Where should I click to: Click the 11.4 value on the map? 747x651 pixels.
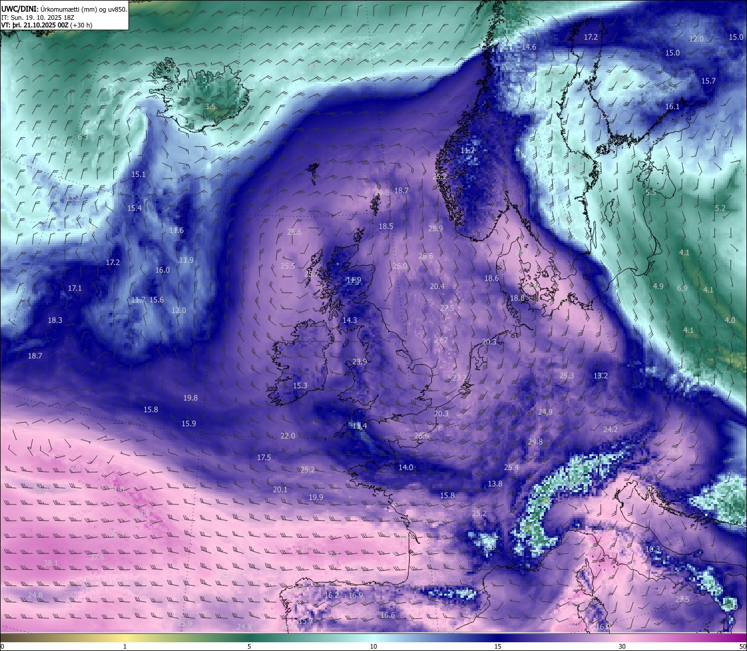point(359,426)
